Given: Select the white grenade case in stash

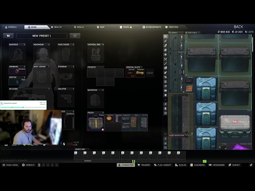Looking at the screenshot, I should tap(235, 127).
